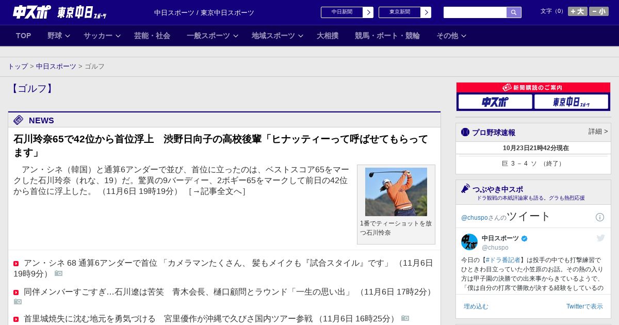Image resolution: width=619 pixels, height=325 pixels.
Task: Click the 東京中日スポーツ subscription banner button
Action: tap(571, 102)
